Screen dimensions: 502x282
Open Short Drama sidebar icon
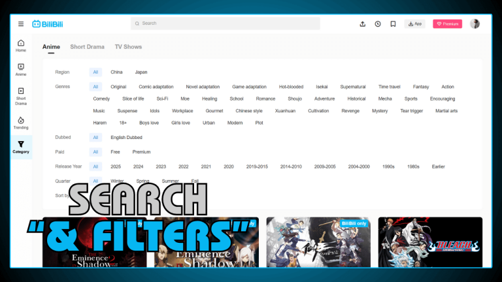pyautogui.click(x=21, y=96)
